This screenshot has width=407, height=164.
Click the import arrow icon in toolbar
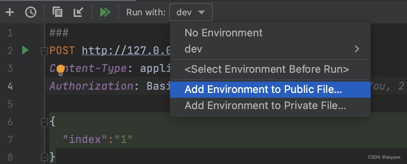[78, 12]
